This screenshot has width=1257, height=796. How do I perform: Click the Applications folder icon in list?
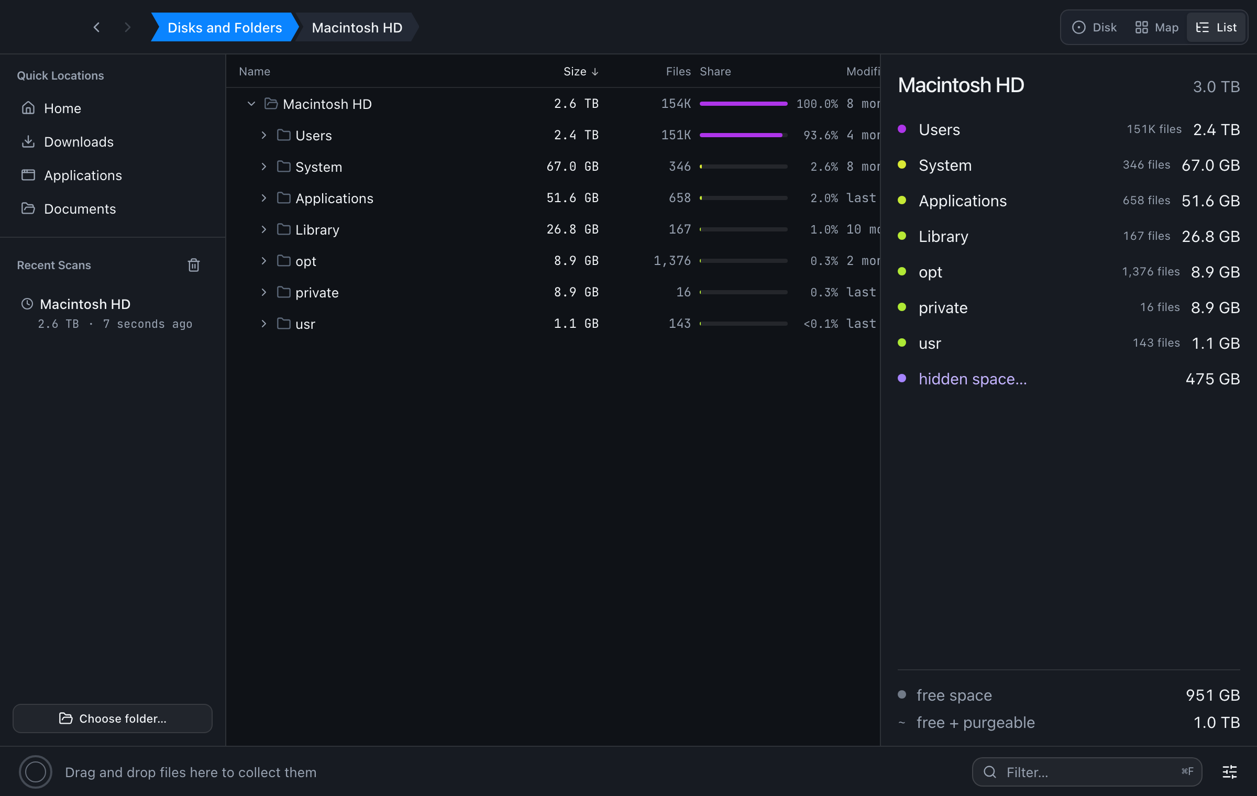point(283,198)
